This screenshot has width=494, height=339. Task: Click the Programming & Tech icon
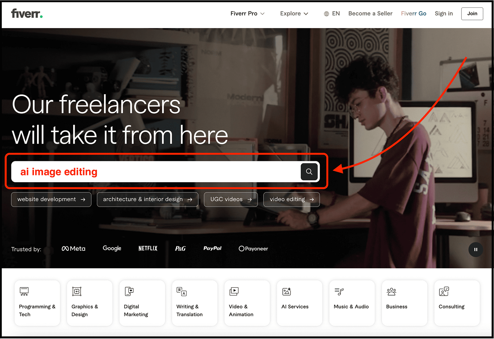point(24,291)
